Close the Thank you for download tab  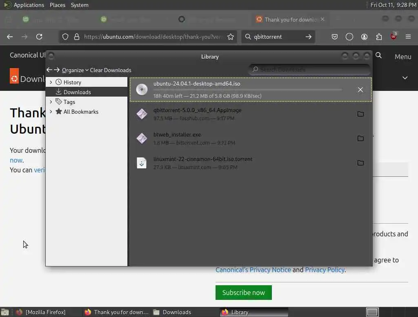click(x=322, y=19)
